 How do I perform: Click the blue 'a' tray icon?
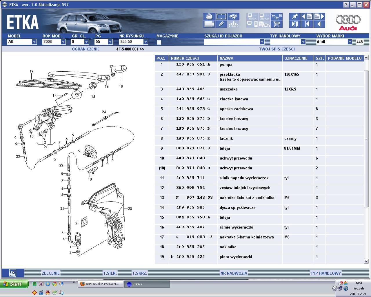pos(346,288)
